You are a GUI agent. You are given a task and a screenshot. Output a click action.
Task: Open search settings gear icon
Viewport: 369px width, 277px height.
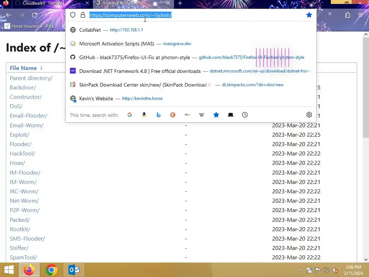pos(309,115)
